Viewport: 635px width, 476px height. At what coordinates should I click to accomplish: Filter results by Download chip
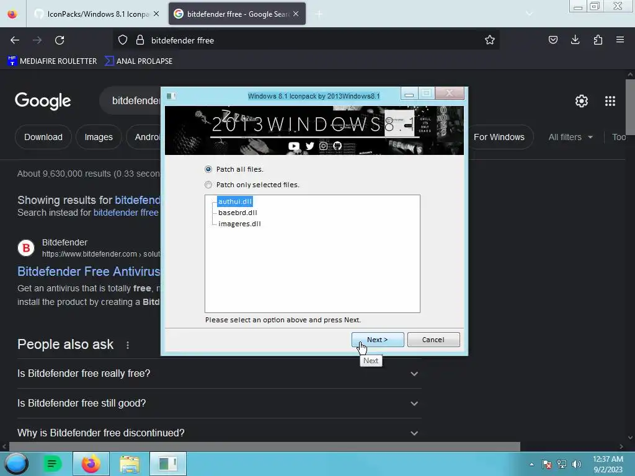pos(43,137)
